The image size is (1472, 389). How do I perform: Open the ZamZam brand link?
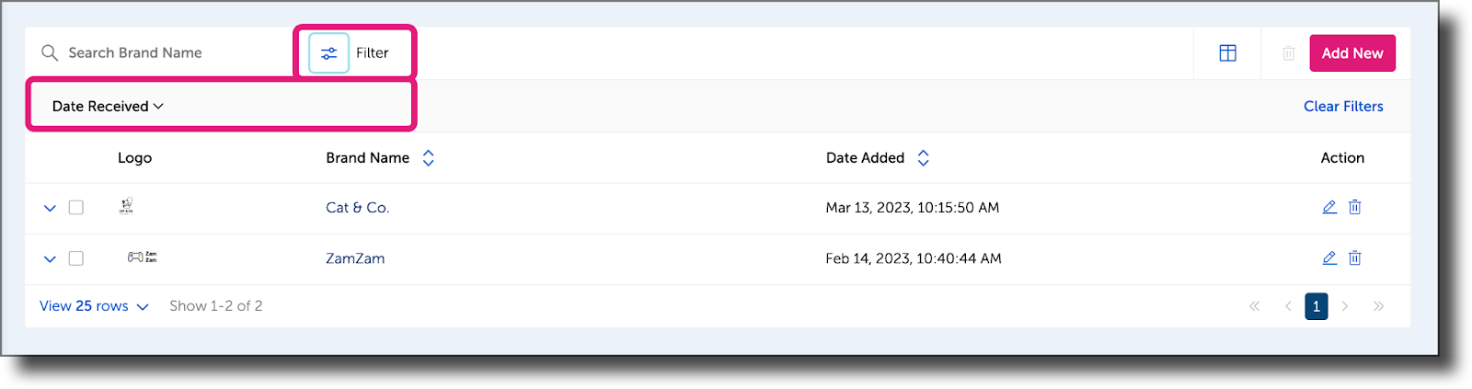[355, 258]
